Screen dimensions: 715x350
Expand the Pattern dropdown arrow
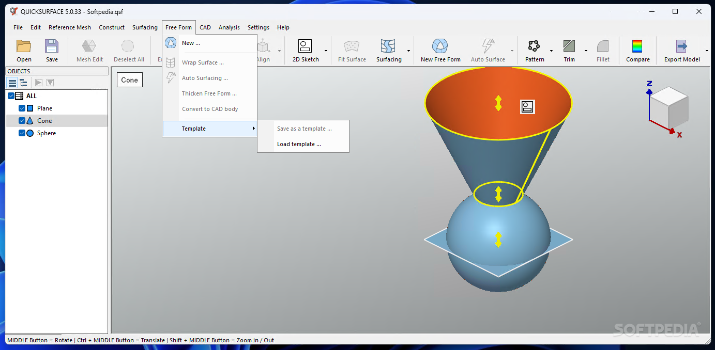click(x=551, y=51)
